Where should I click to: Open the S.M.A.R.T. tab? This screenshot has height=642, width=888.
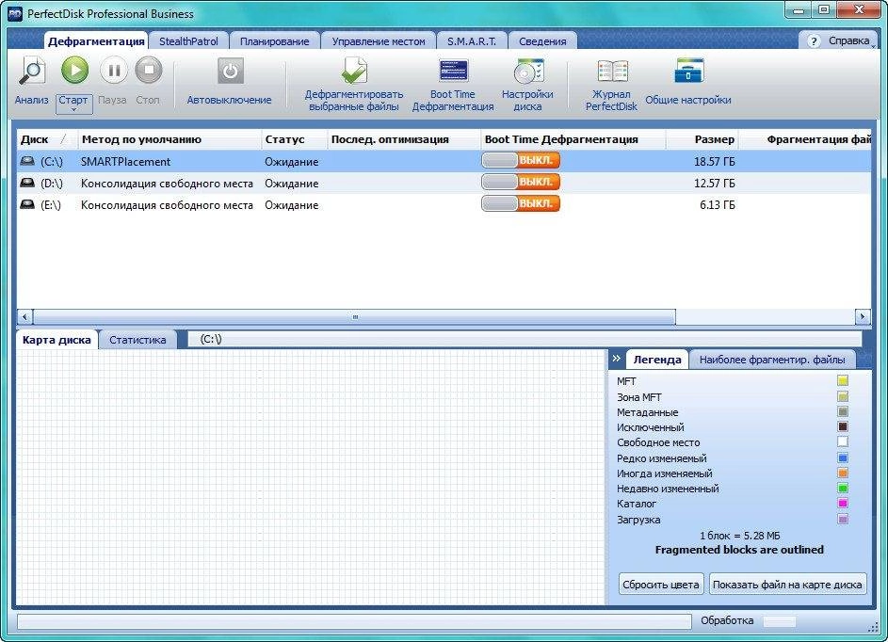tap(471, 41)
